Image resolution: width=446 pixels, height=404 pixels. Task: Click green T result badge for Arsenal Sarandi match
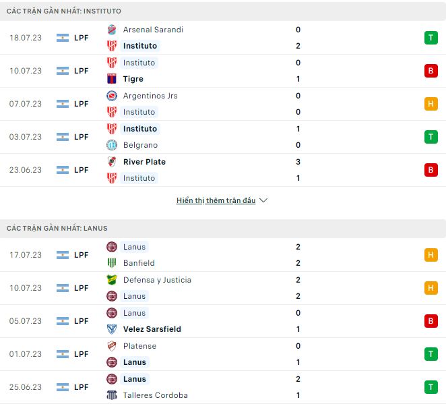click(x=431, y=38)
